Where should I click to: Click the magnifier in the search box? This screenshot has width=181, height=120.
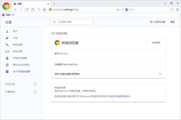[x=172, y=10]
